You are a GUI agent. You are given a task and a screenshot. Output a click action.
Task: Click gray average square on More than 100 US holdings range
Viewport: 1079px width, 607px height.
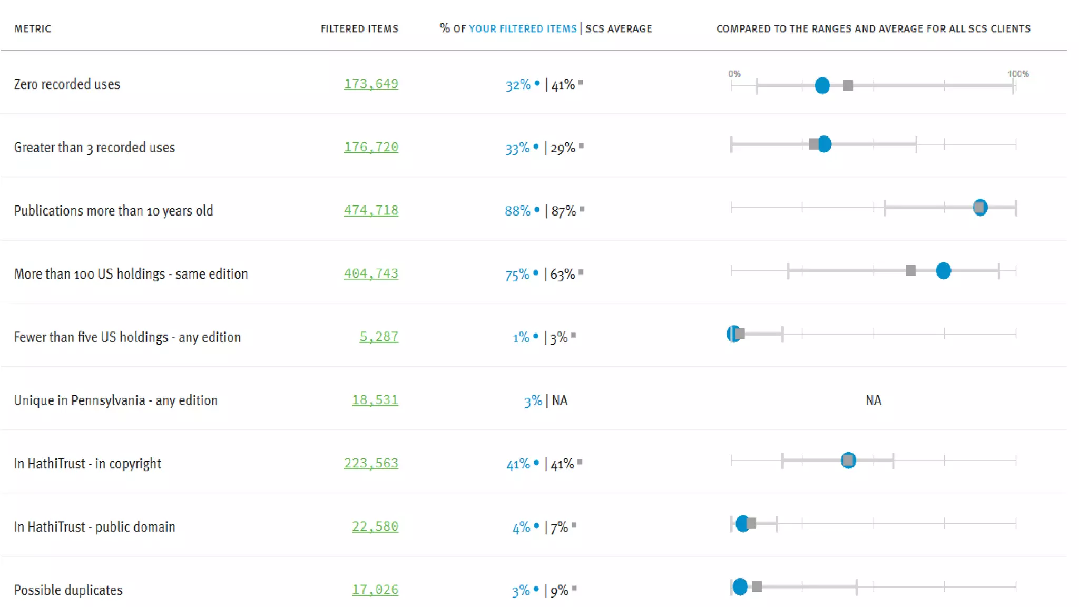pyautogui.click(x=910, y=271)
